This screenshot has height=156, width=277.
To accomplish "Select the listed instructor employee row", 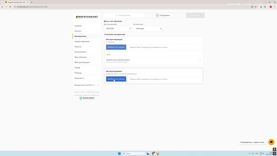I will click(153, 61).
